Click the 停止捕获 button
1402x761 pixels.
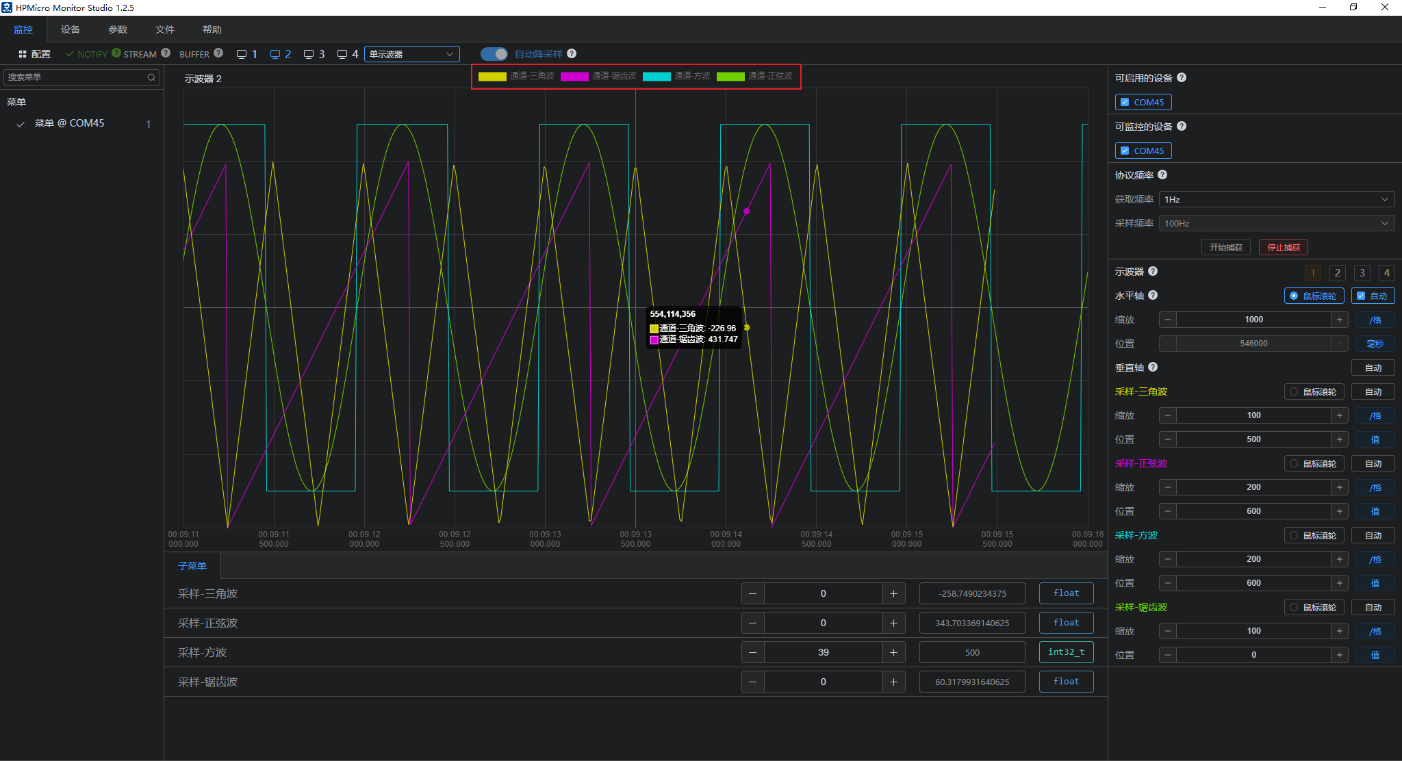(1284, 247)
